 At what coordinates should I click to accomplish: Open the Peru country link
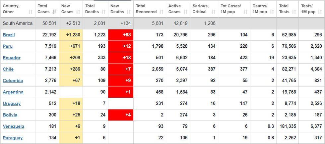[8, 46]
